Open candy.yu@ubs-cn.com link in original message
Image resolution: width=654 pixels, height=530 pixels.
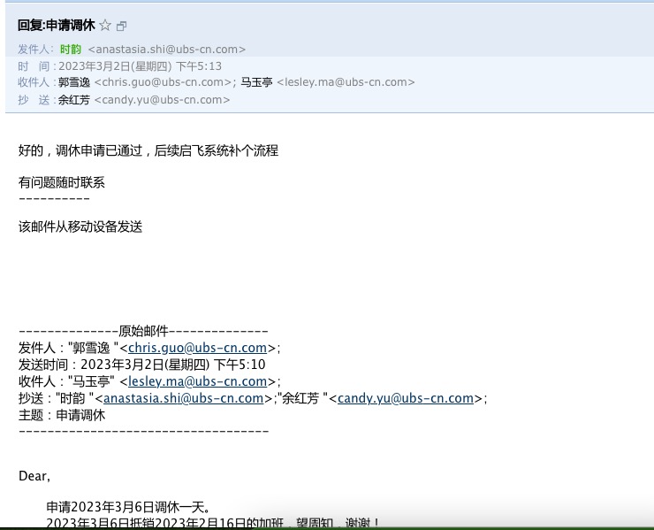406,398
